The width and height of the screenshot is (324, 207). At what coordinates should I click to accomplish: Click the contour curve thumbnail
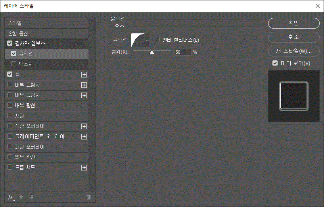(138, 40)
